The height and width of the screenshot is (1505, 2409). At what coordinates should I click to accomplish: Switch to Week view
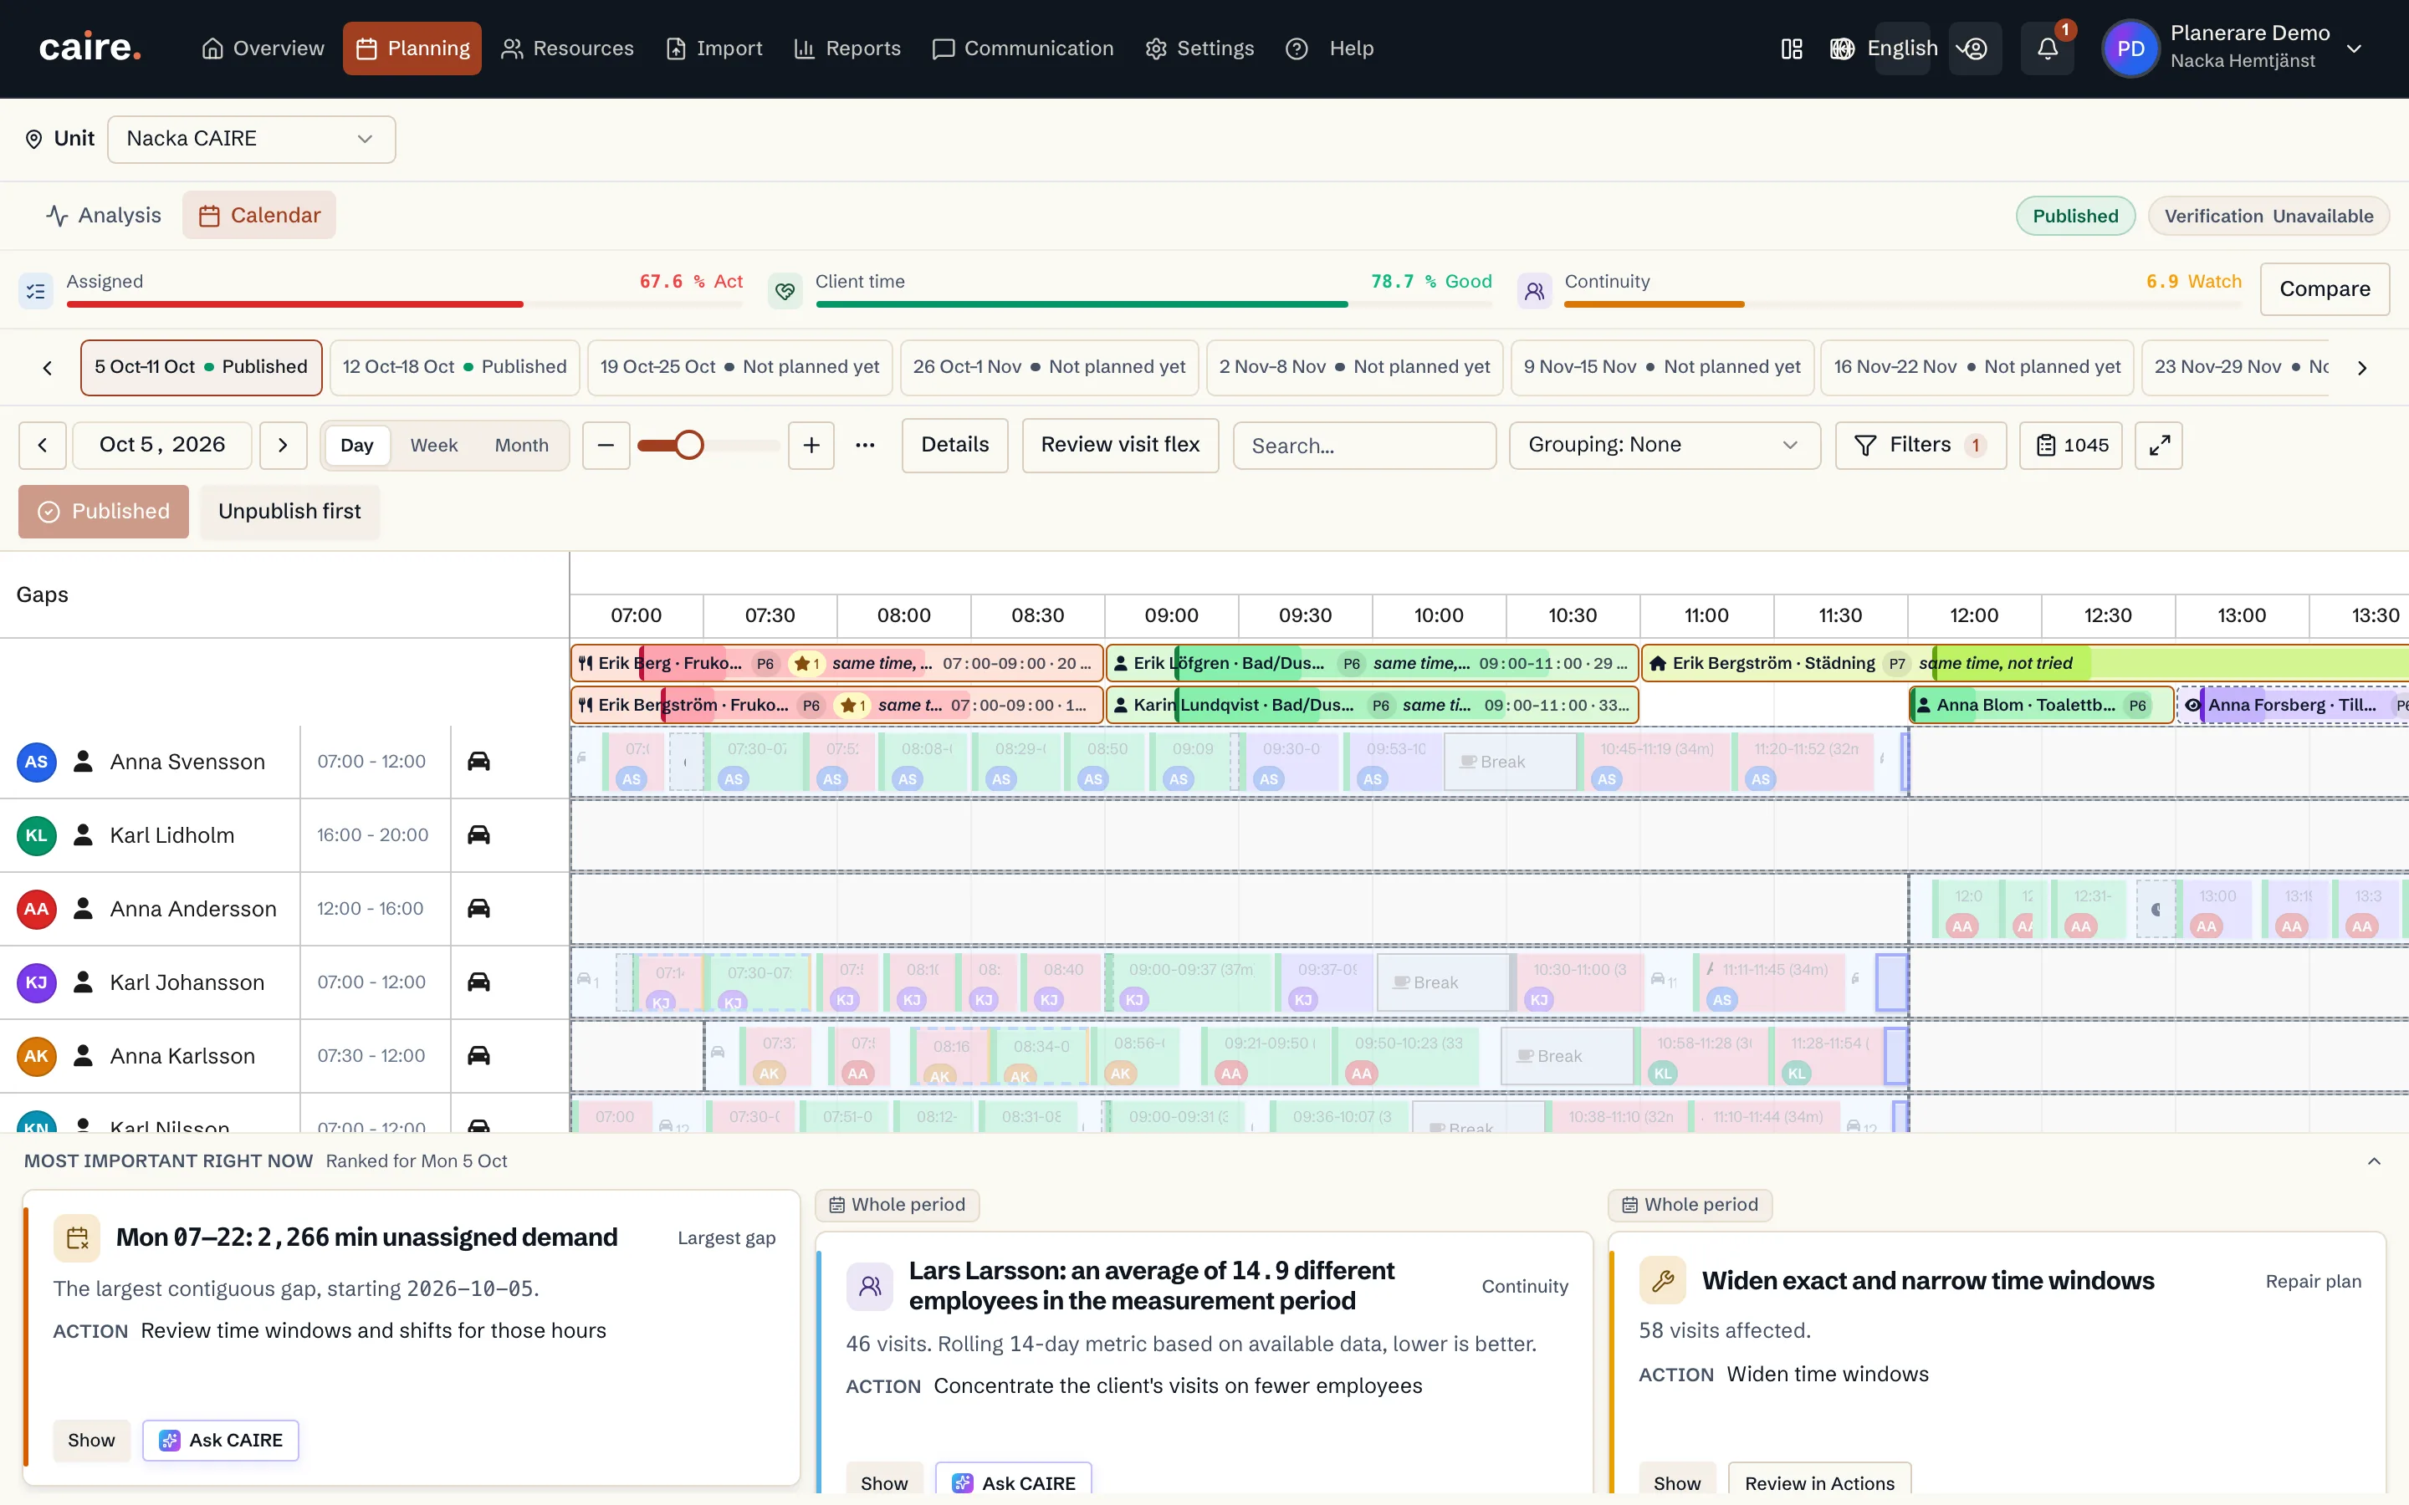[434, 445]
